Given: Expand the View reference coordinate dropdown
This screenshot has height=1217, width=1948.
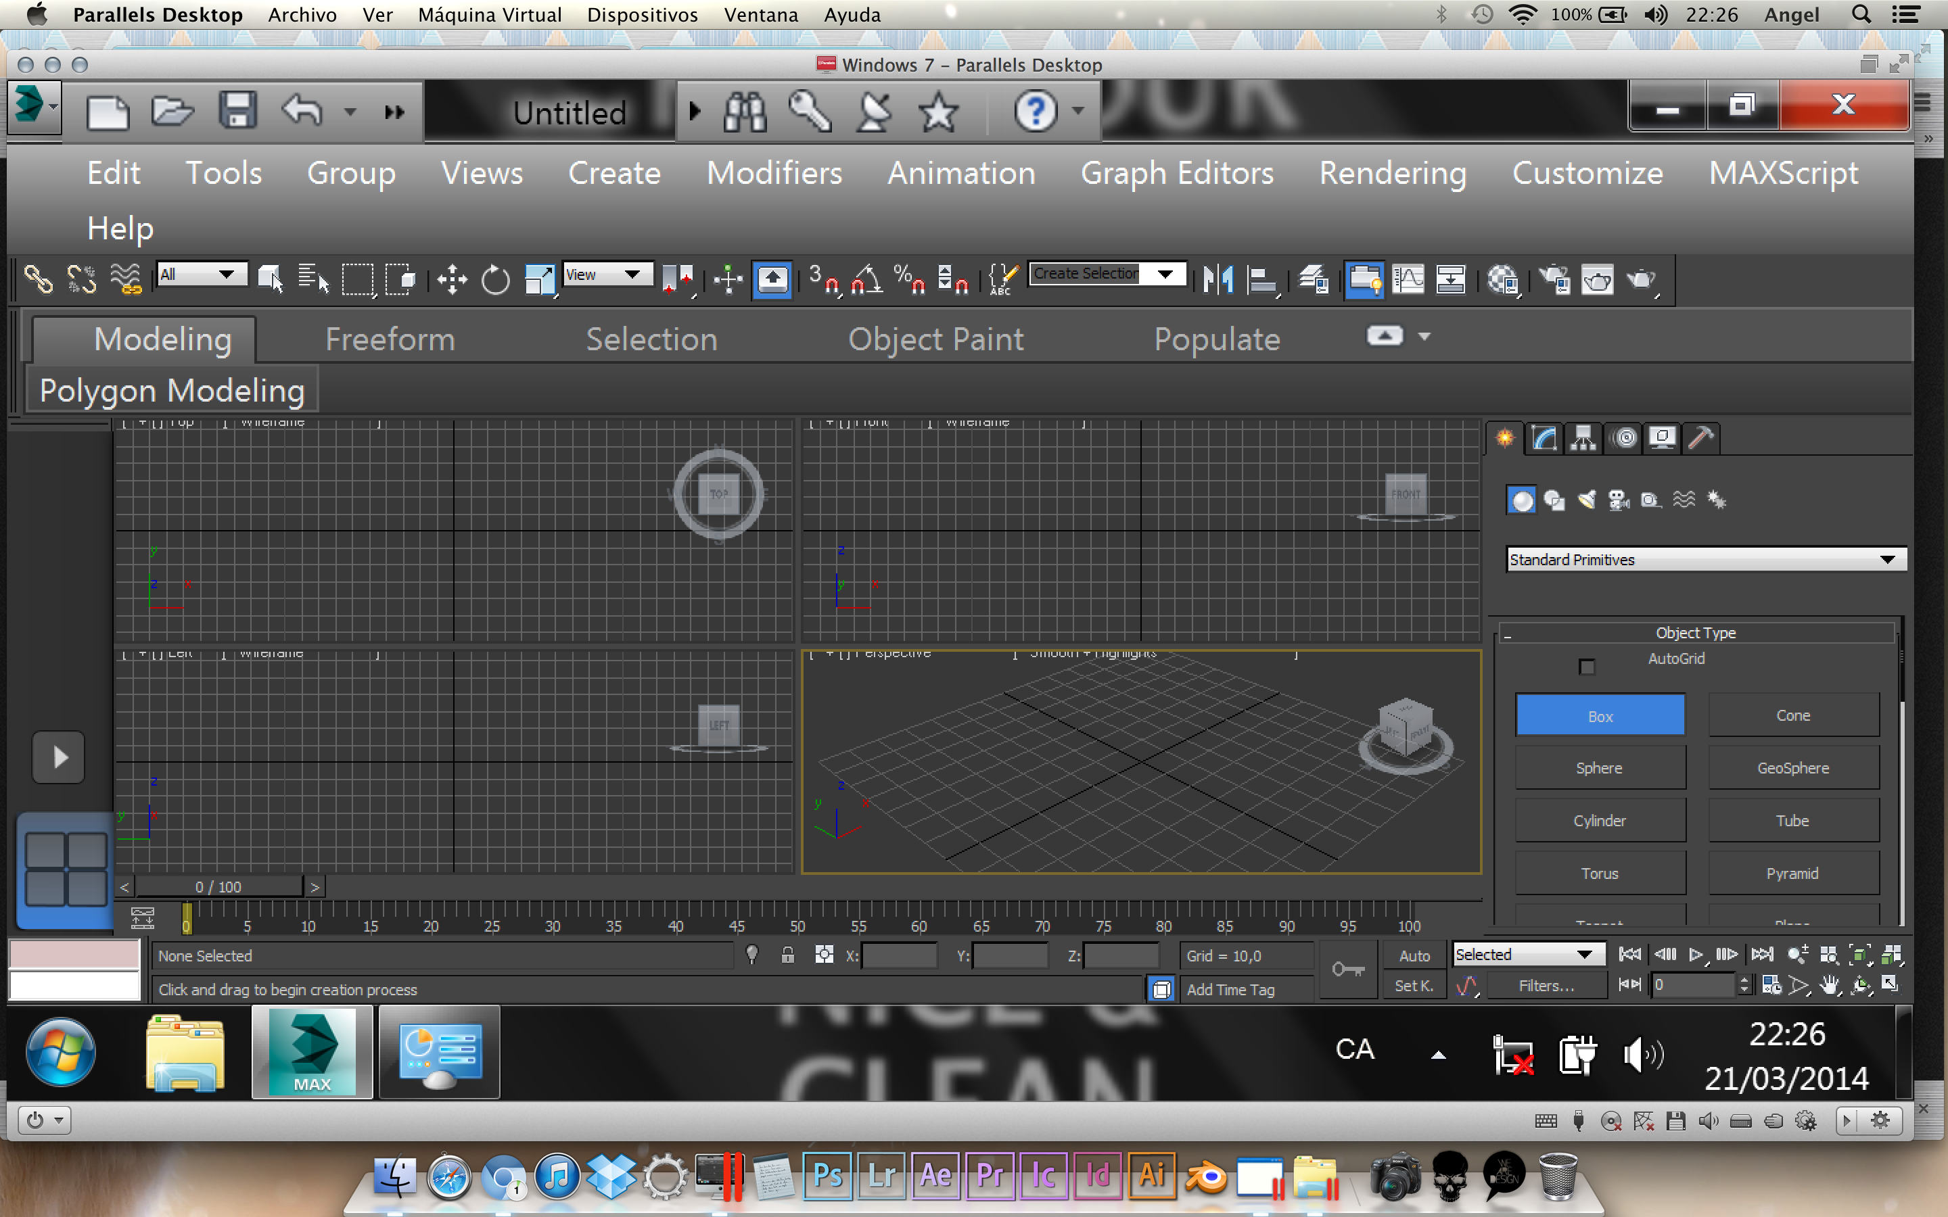Looking at the screenshot, I should point(608,275).
